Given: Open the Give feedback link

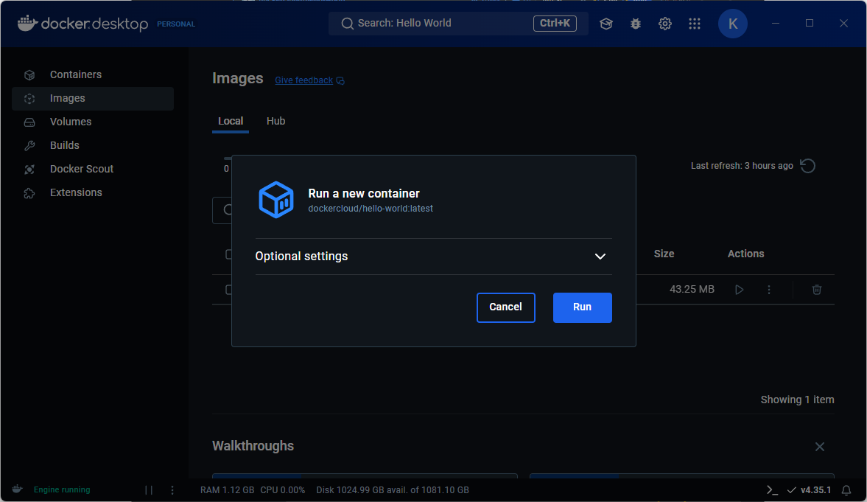Looking at the screenshot, I should pyautogui.click(x=303, y=80).
